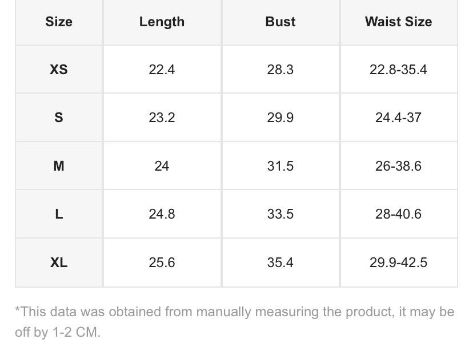Click the L bust value 33.5

pyautogui.click(x=280, y=214)
